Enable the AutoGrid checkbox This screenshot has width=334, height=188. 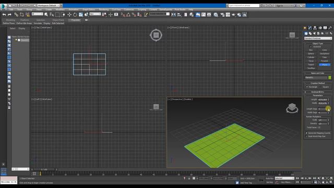311,46
